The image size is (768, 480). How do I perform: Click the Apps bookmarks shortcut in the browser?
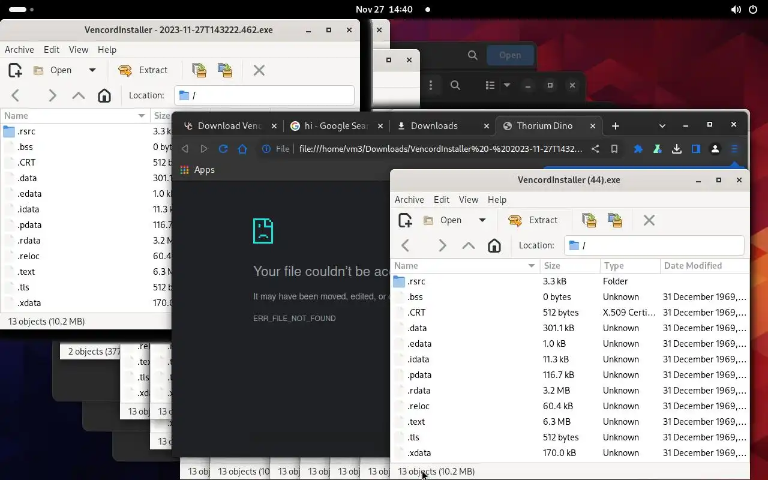(x=197, y=170)
